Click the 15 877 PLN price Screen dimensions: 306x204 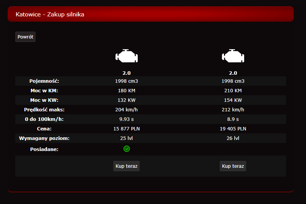[126, 129]
